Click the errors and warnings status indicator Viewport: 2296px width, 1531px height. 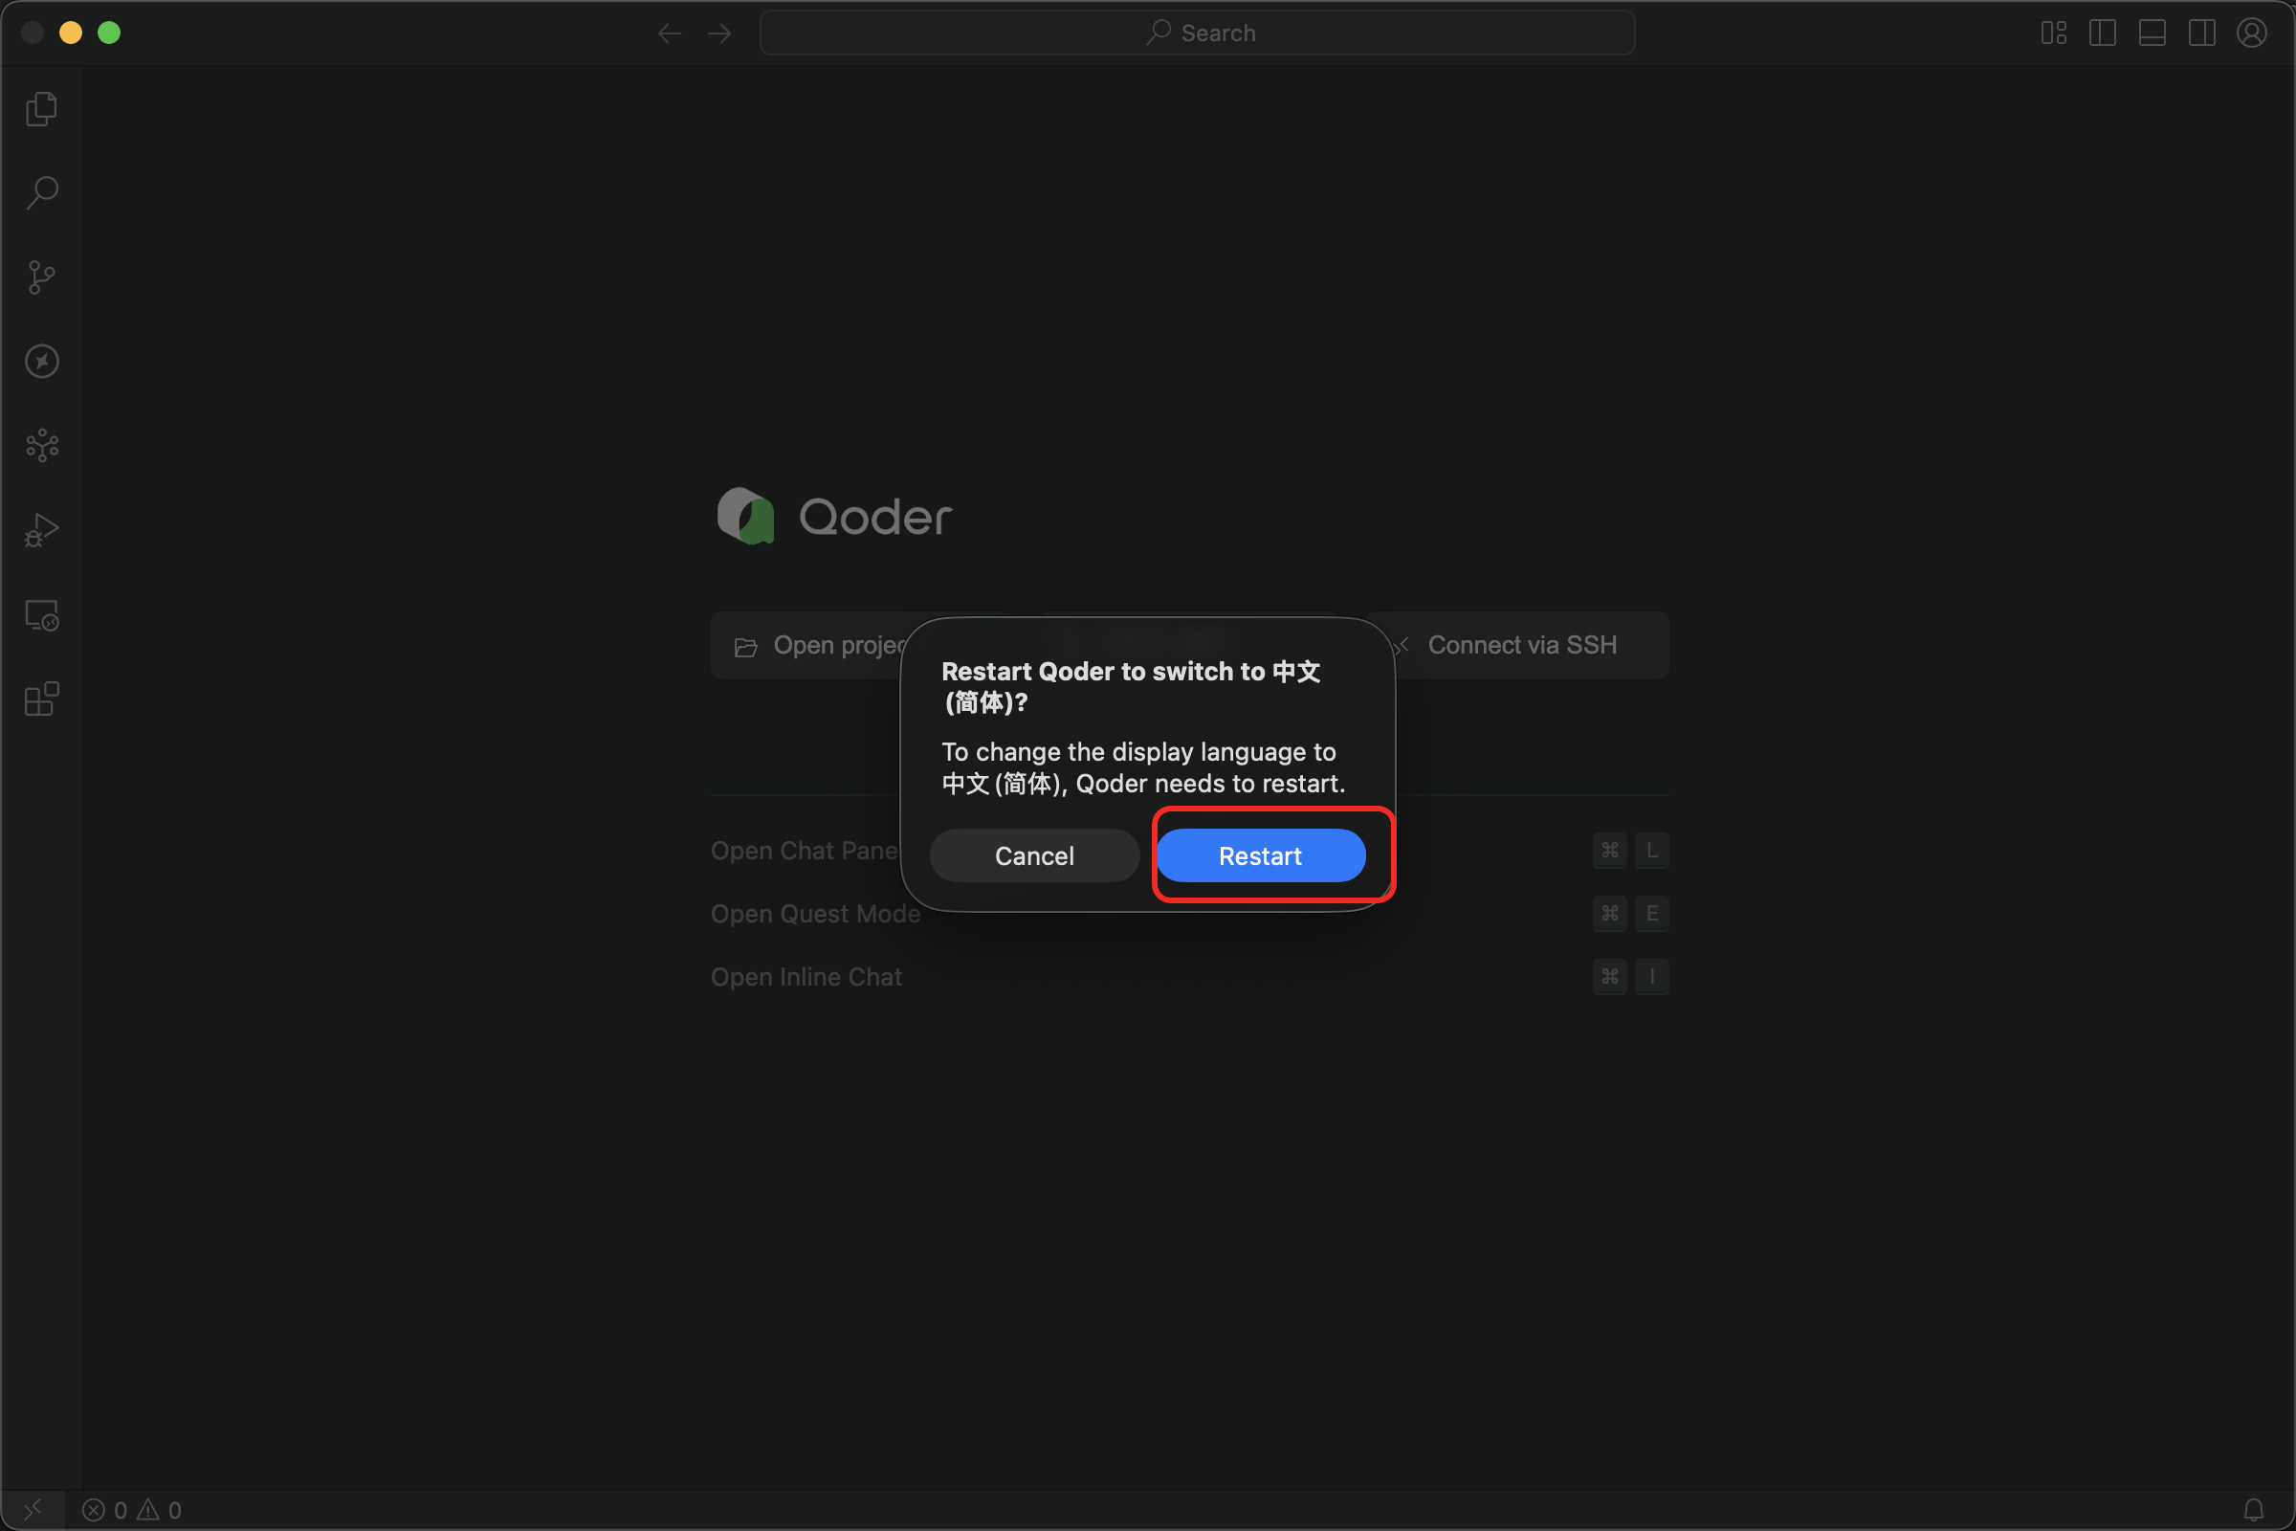[132, 1510]
